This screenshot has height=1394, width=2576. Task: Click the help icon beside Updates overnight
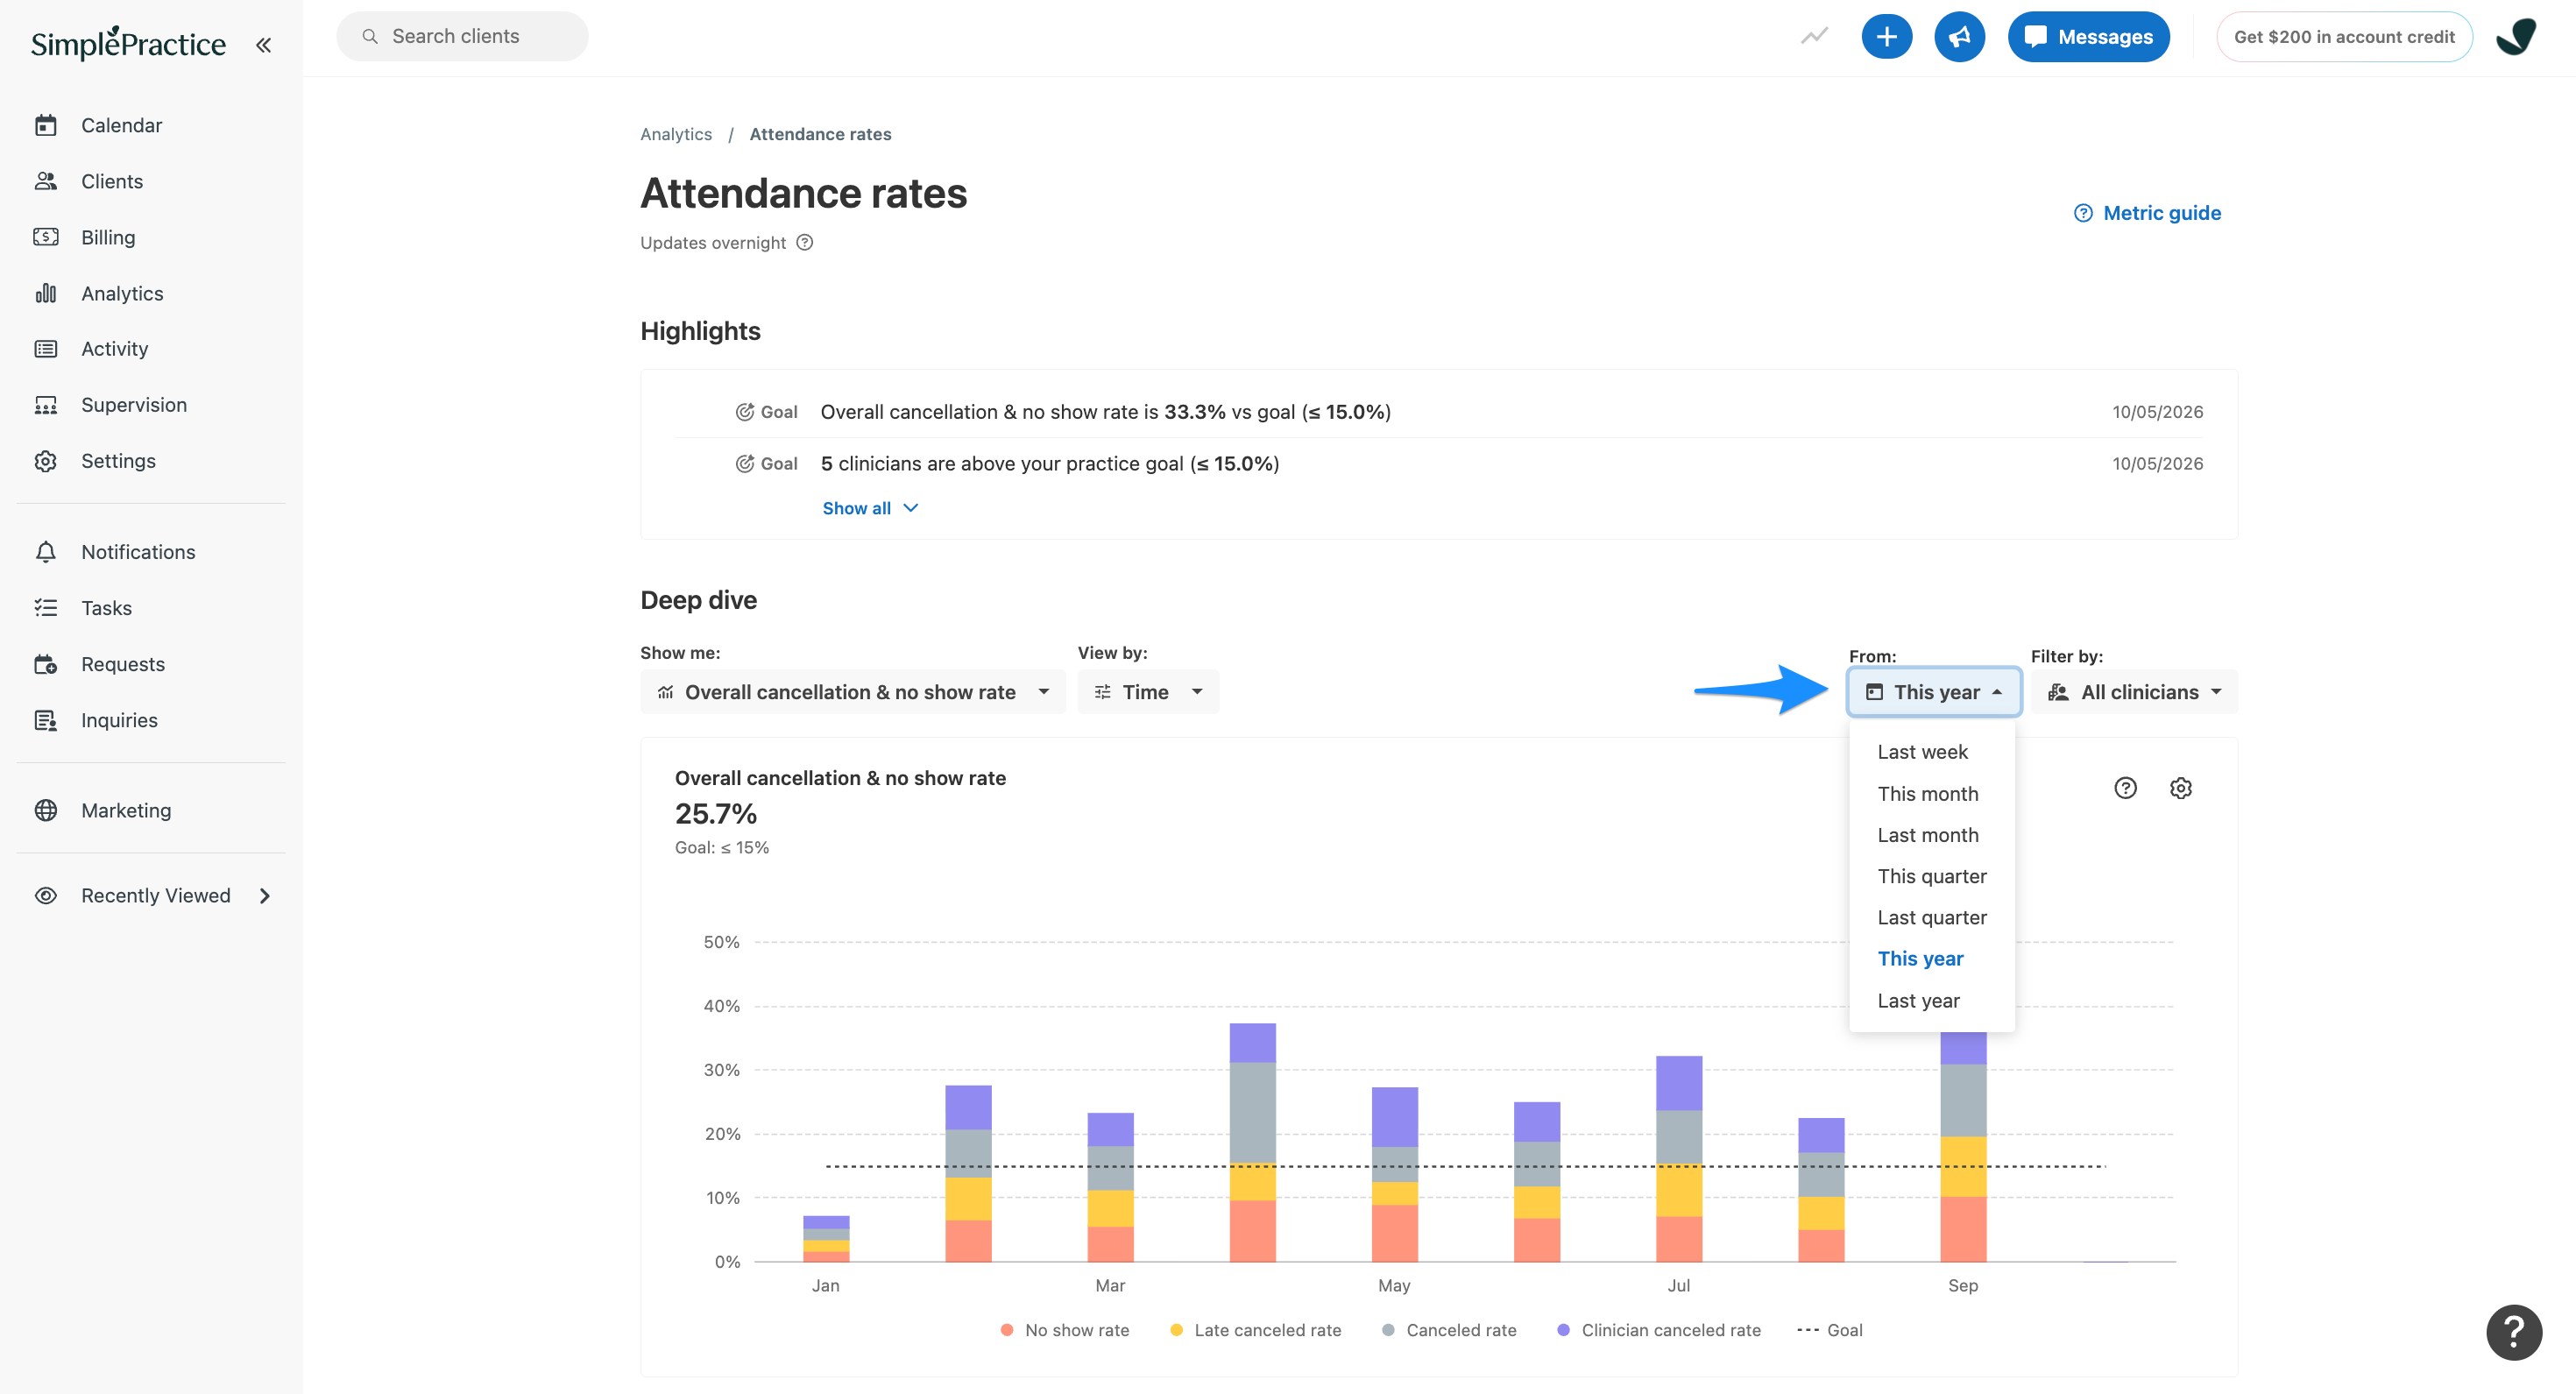[805, 242]
